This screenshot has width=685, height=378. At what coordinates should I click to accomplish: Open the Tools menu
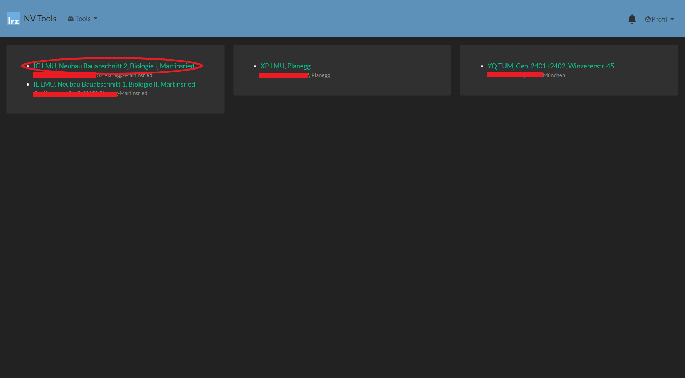[83, 19]
